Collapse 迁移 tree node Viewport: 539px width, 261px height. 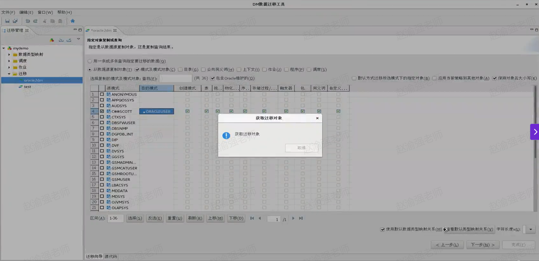pyautogui.click(x=9, y=74)
